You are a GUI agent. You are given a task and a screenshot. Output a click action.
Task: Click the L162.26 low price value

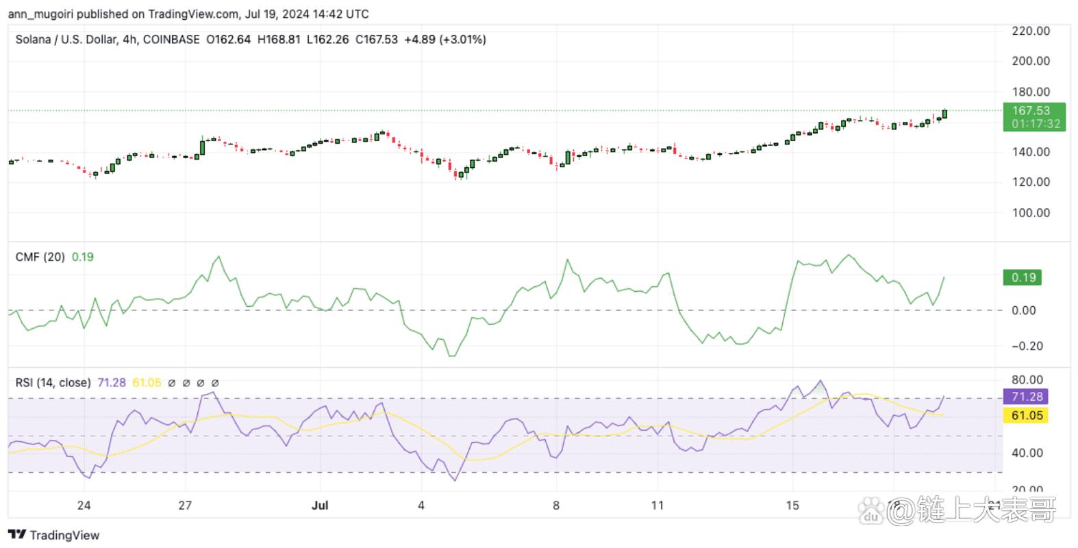click(x=328, y=40)
